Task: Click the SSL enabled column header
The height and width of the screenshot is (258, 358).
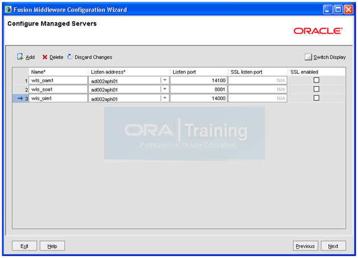Action: coord(316,72)
